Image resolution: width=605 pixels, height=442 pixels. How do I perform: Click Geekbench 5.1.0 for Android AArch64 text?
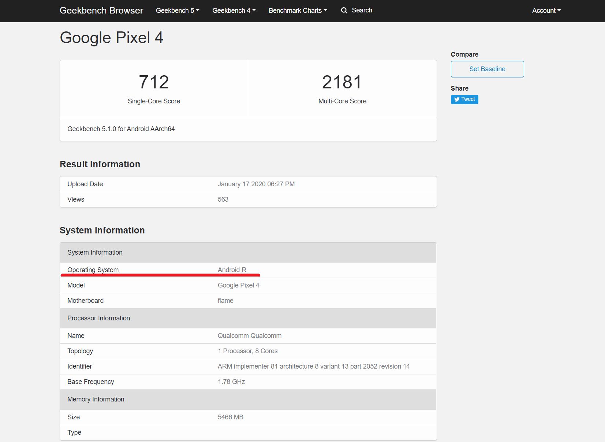tap(121, 129)
